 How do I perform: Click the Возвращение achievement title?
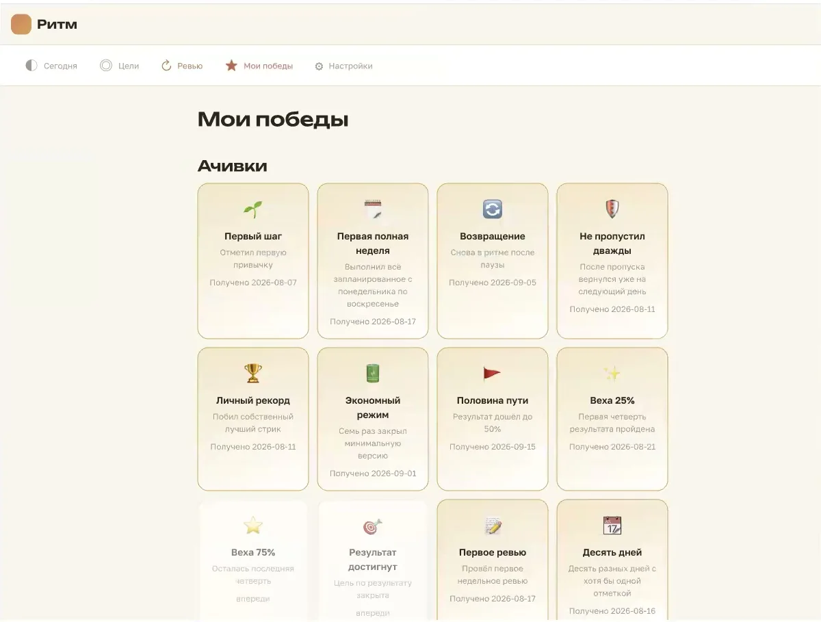[x=493, y=236]
